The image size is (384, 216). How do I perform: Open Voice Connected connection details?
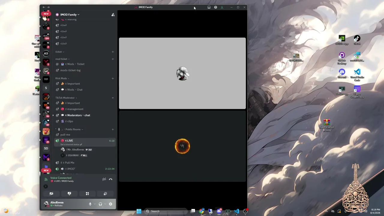[x=61, y=178]
